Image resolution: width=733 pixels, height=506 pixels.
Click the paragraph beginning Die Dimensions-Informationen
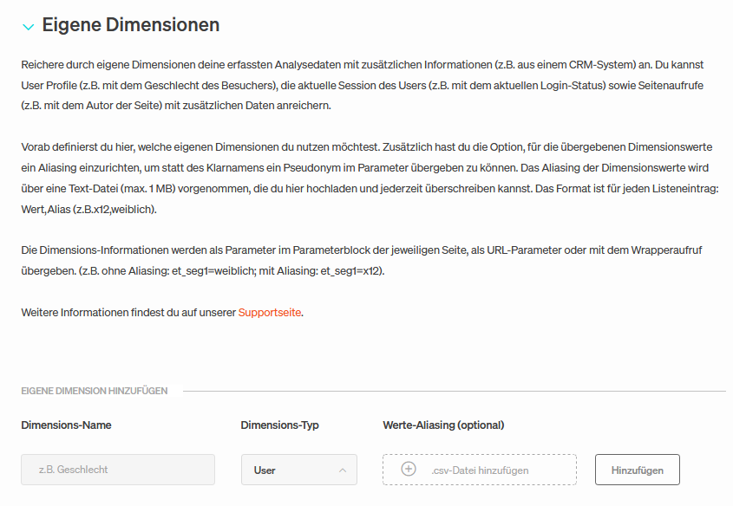362,261
